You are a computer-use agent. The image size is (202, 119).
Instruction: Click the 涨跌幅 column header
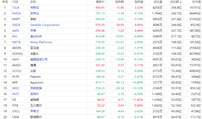[x=139, y=2]
